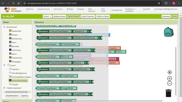Image resolution: width=182 pixels, height=102 pixels.
Task: Click Сообщить о проблеме link
Action: point(130,10)
